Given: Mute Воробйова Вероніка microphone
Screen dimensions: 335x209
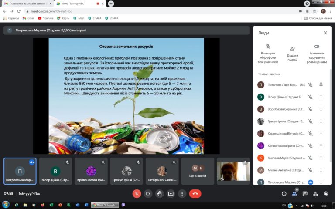Looking at the screenshot, I should click(x=311, y=109).
